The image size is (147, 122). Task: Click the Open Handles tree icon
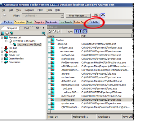tap(6, 59)
